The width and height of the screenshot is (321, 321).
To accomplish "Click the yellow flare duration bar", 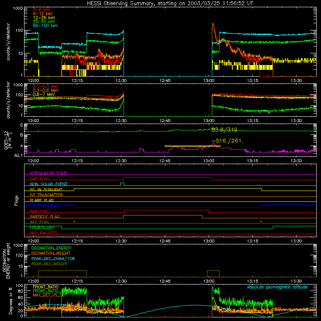I will point(193,146).
